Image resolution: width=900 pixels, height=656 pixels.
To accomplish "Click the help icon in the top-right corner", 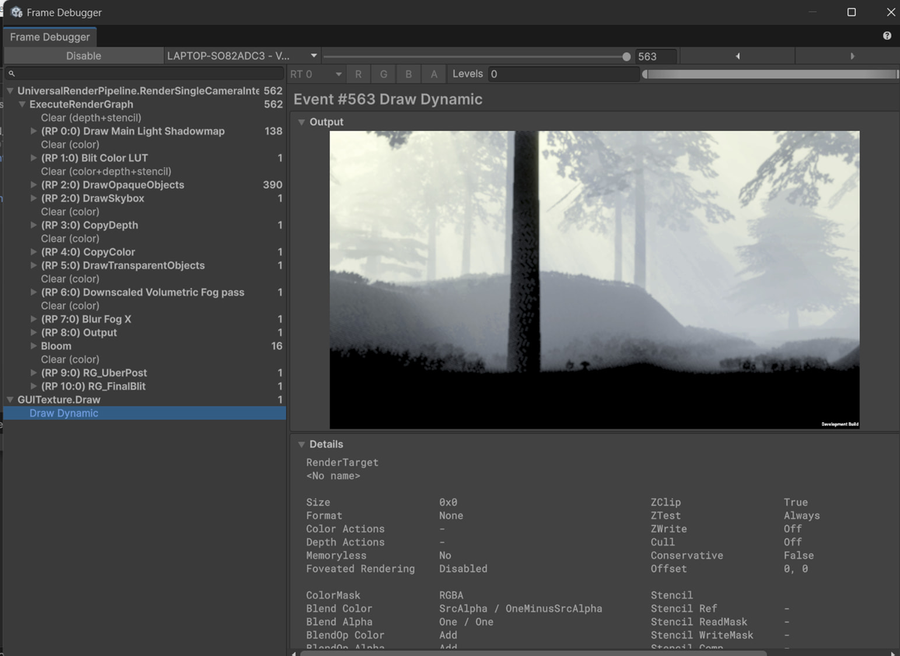I will (887, 36).
